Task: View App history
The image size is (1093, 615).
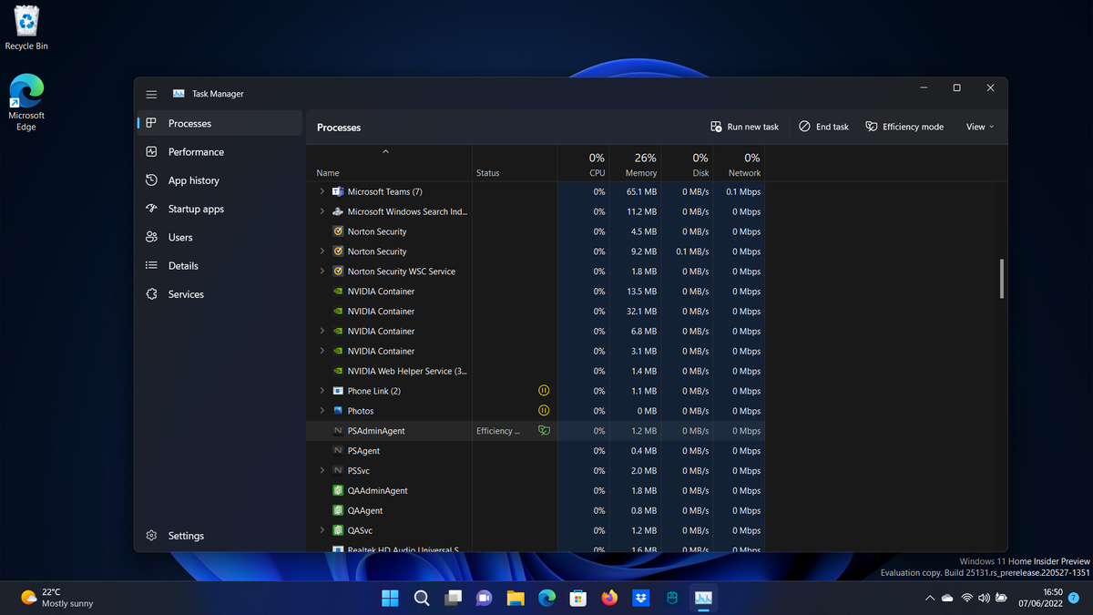Action: [192, 179]
